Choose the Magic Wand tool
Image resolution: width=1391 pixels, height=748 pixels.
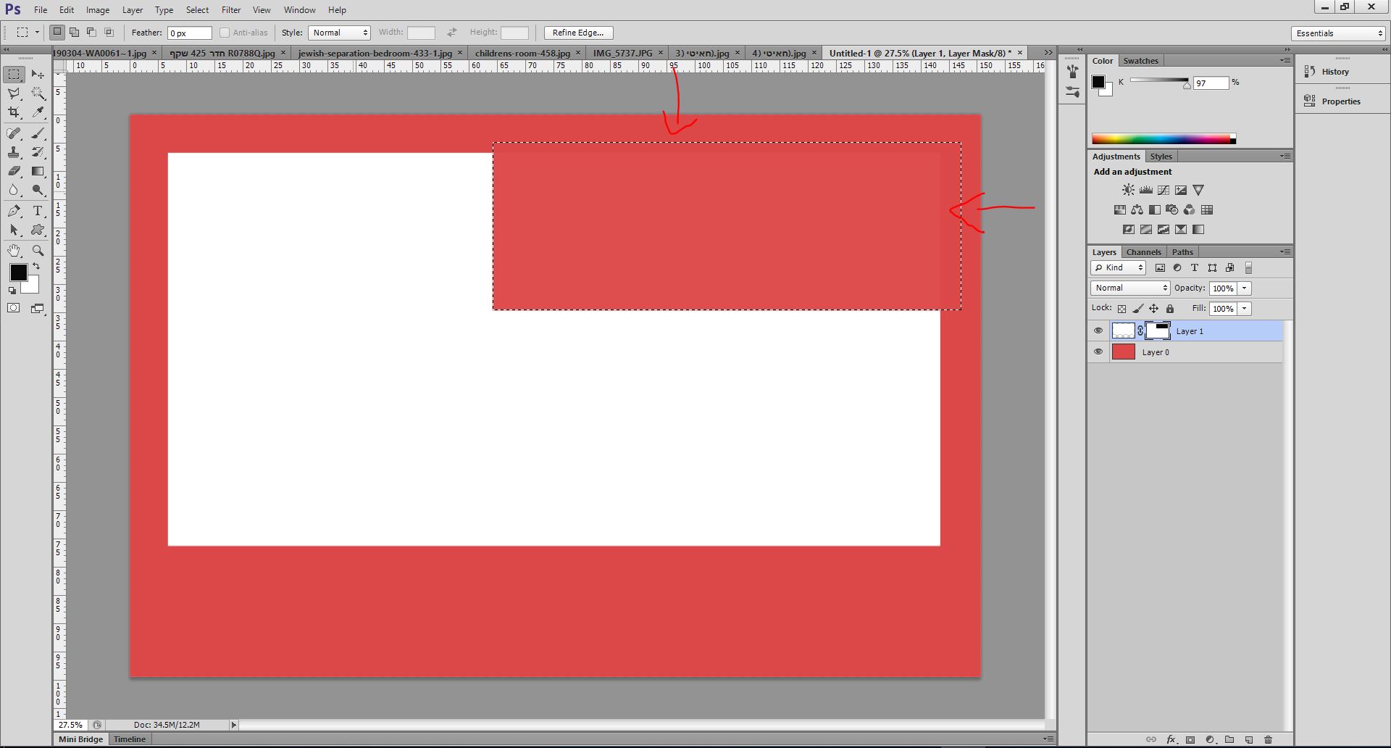pos(38,93)
